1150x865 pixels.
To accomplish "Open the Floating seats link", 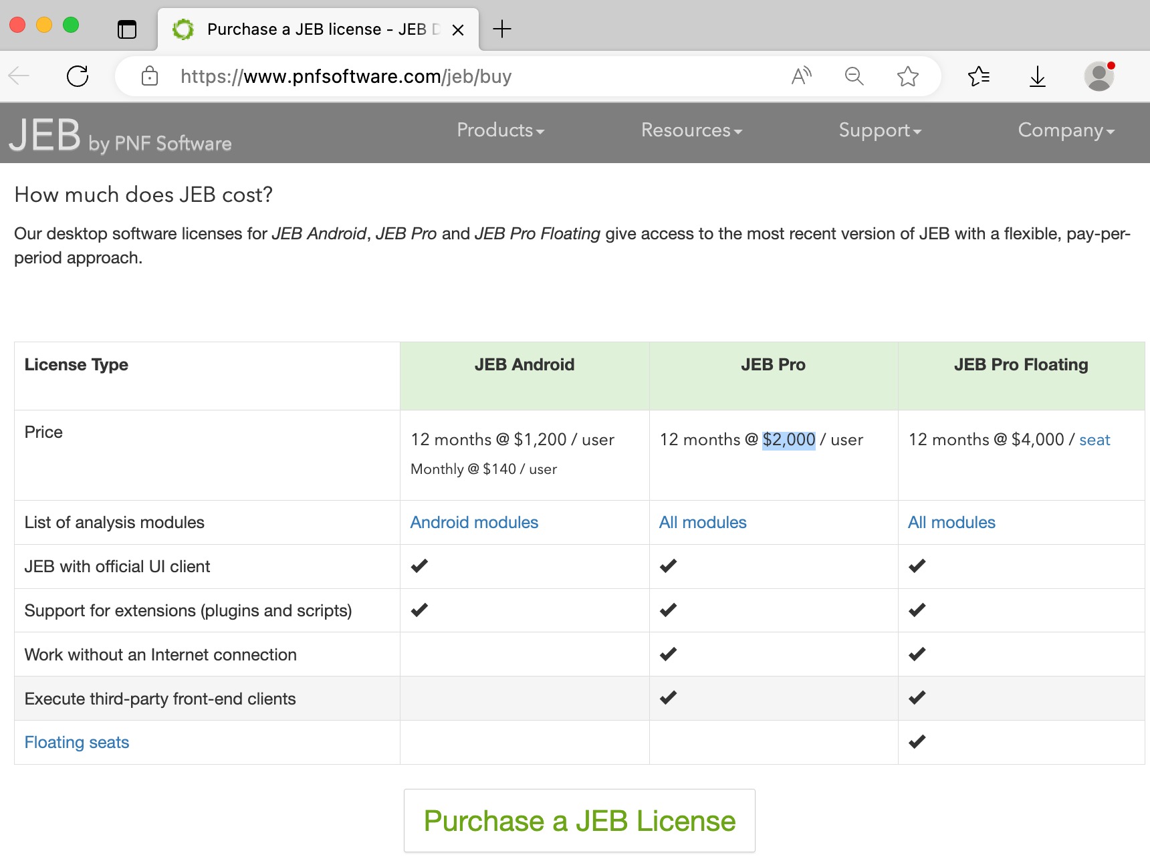I will pyautogui.click(x=77, y=742).
